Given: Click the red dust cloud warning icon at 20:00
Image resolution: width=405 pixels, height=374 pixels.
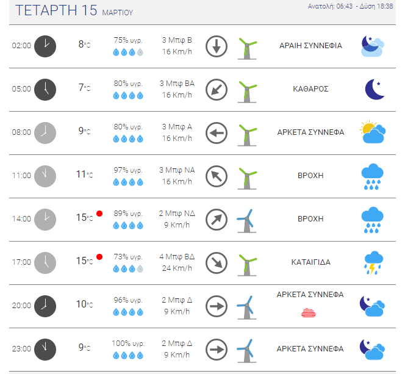Looking at the screenshot, I should (309, 312).
